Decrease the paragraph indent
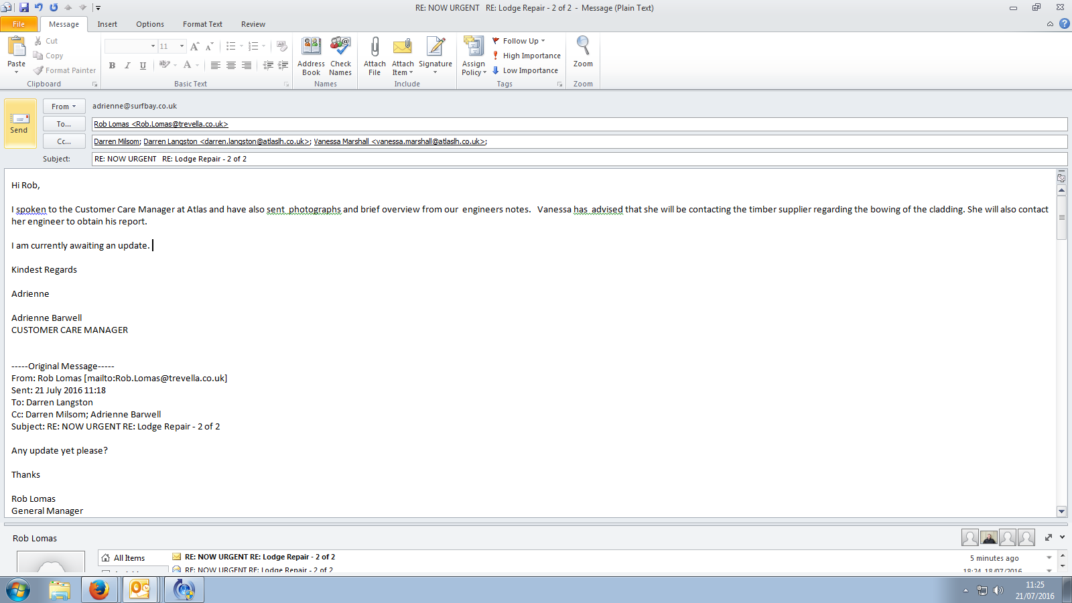Screen dimensions: 1072x603 coord(268,65)
